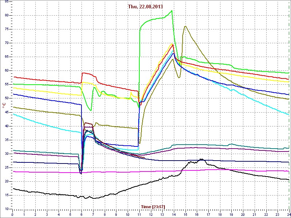
Task: Click the black curve's peak near hour 16
Action: pos(201,159)
